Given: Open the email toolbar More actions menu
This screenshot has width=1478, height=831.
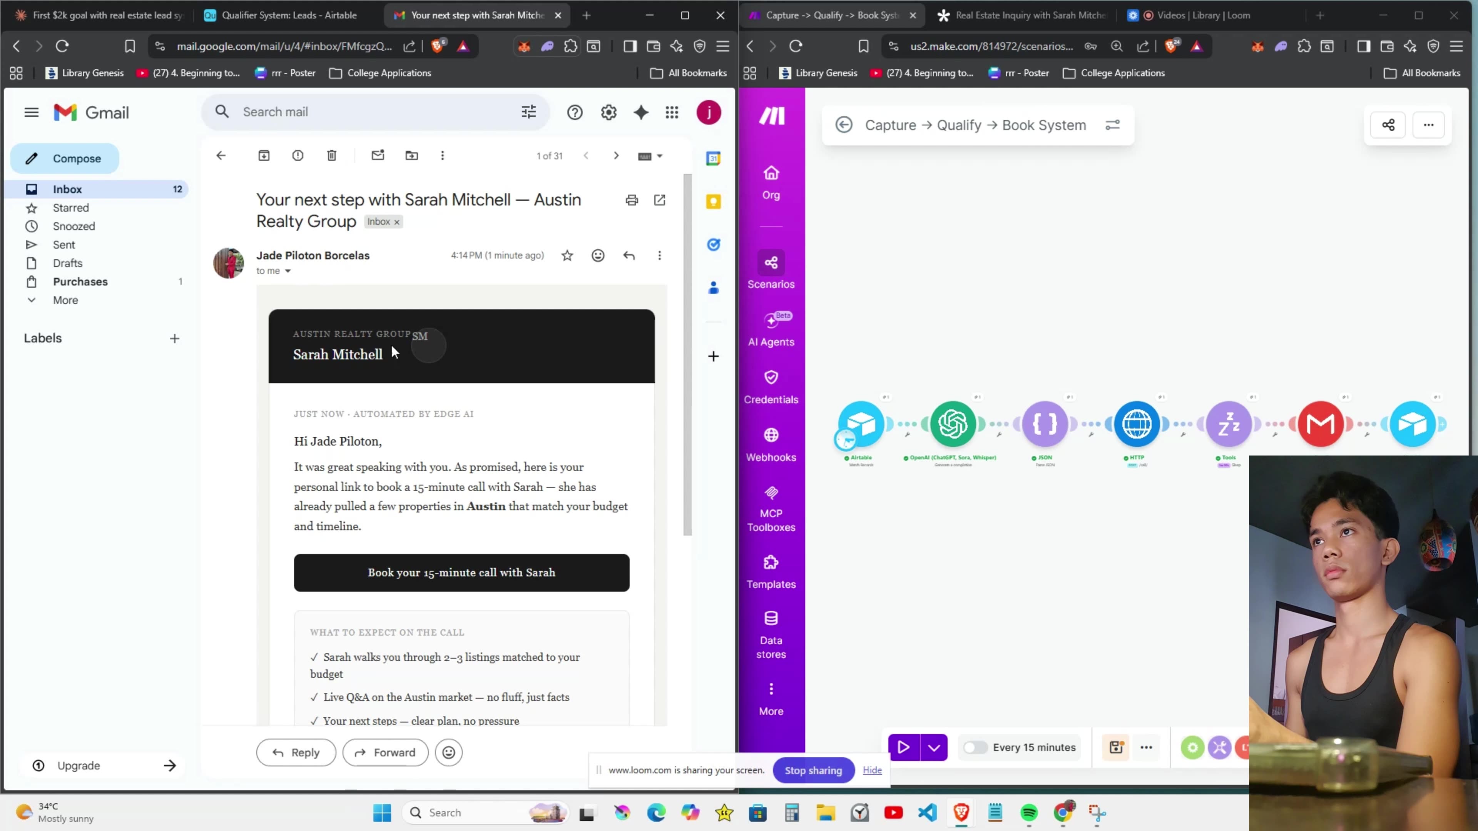Looking at the screenshot, I should tap(442, 155).
